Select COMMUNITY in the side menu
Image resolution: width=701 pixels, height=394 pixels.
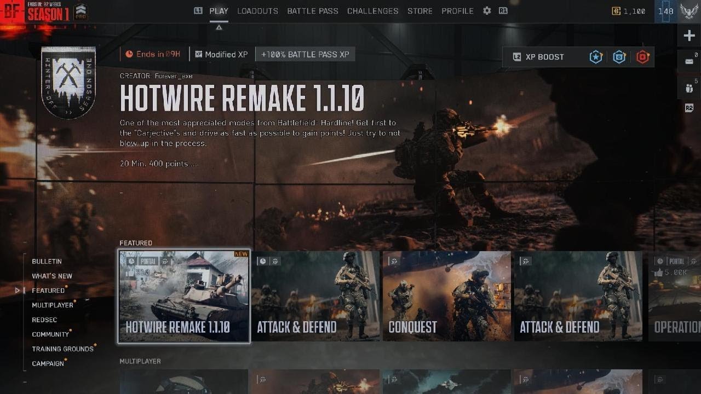[x=50, y=334]
